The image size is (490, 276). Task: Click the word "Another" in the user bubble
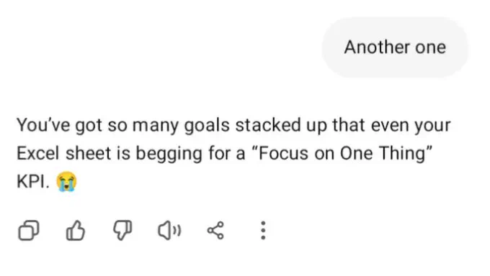[x=377, y=47]
